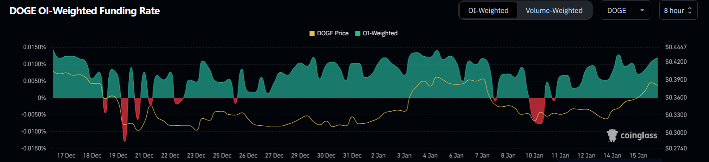
Task: Click the 3 Jan date axis label
Action: (x=404, y=155)
